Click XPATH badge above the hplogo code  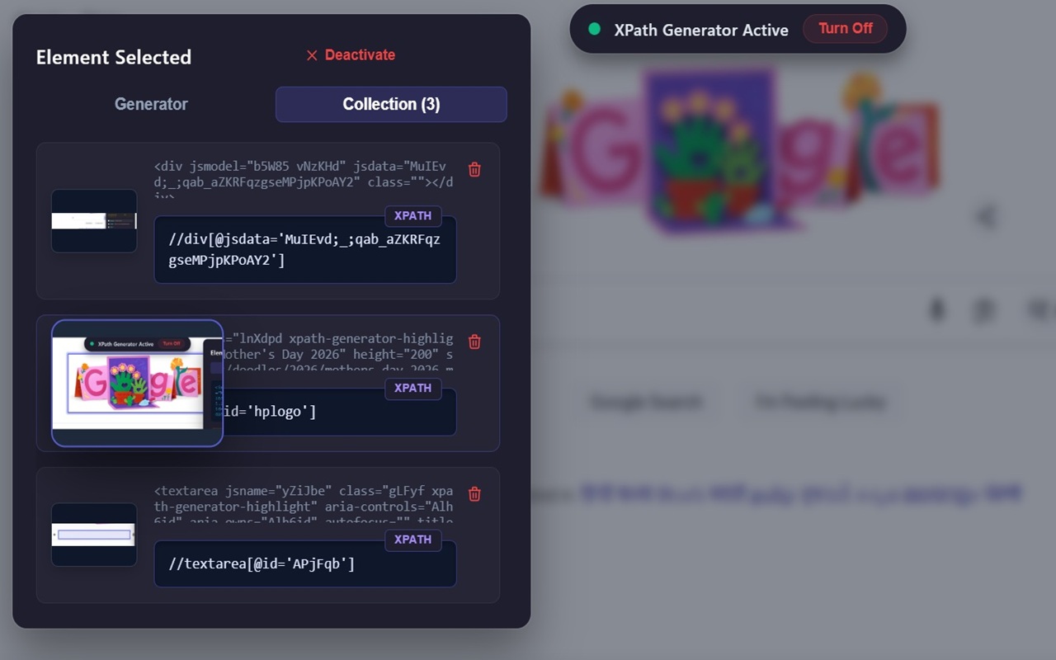(413, 389)
